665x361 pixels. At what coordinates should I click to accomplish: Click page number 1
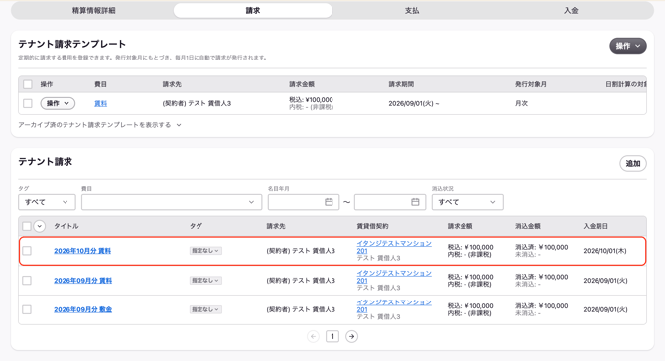coord(332,336)
